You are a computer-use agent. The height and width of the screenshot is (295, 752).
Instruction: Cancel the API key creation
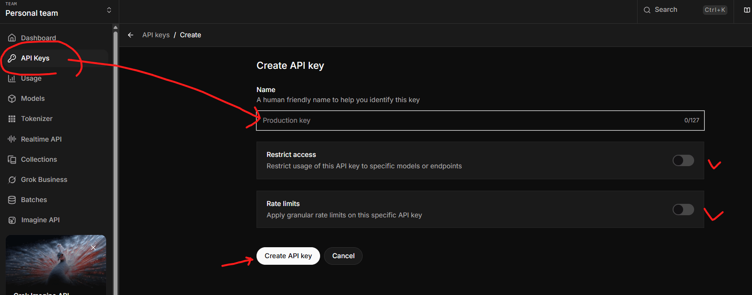(x=343, y=256)
